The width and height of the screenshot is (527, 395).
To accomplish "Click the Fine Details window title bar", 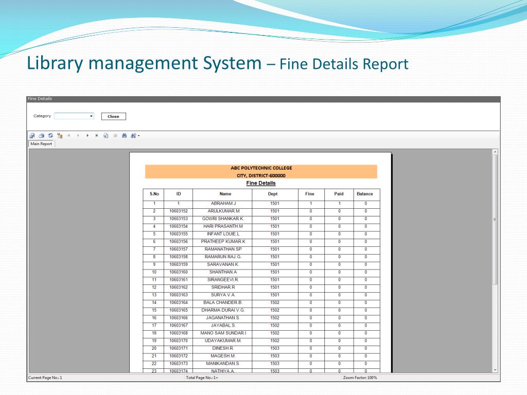I will (263, 99).
